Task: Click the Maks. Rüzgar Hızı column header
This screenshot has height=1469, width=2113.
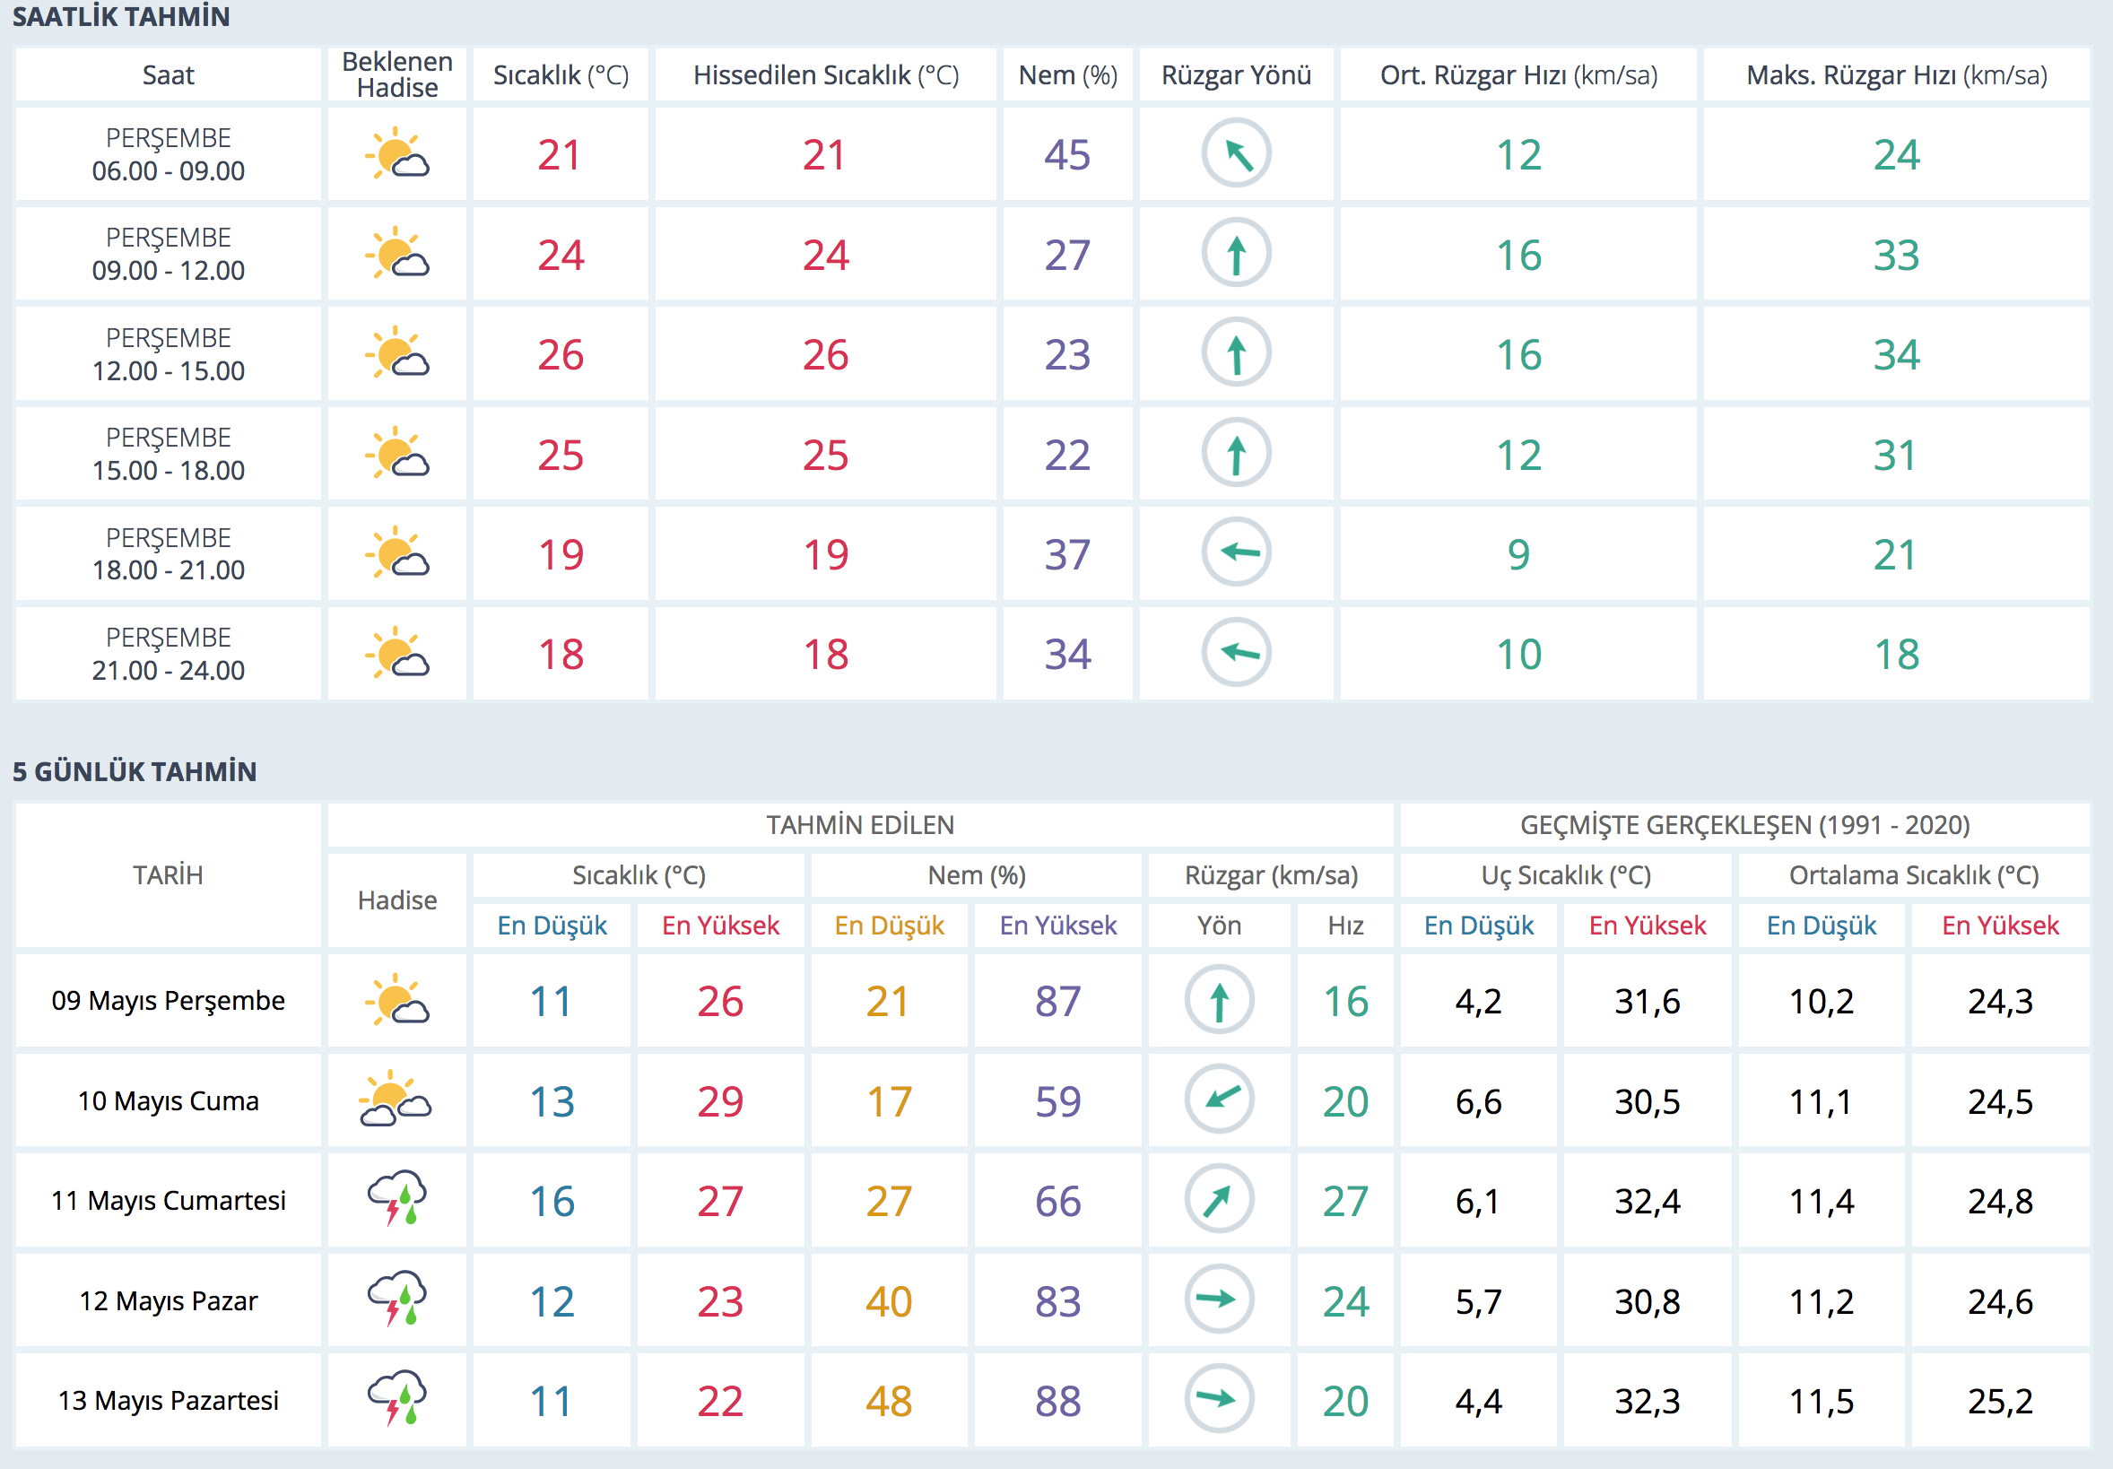Action: (1896, 75)
